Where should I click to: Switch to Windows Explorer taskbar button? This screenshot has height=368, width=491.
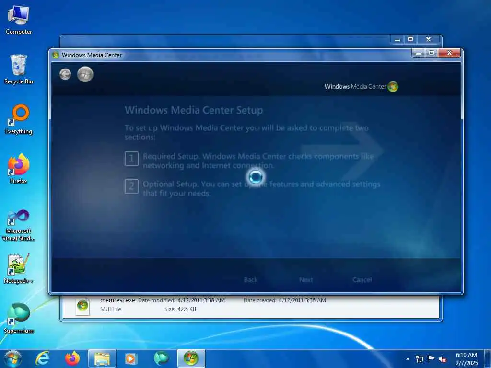[x=102, y=358]
